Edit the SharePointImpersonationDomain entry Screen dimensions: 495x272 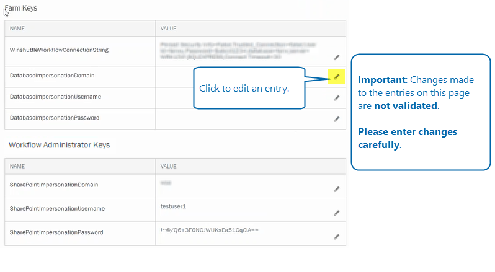(x=337, y=189)
